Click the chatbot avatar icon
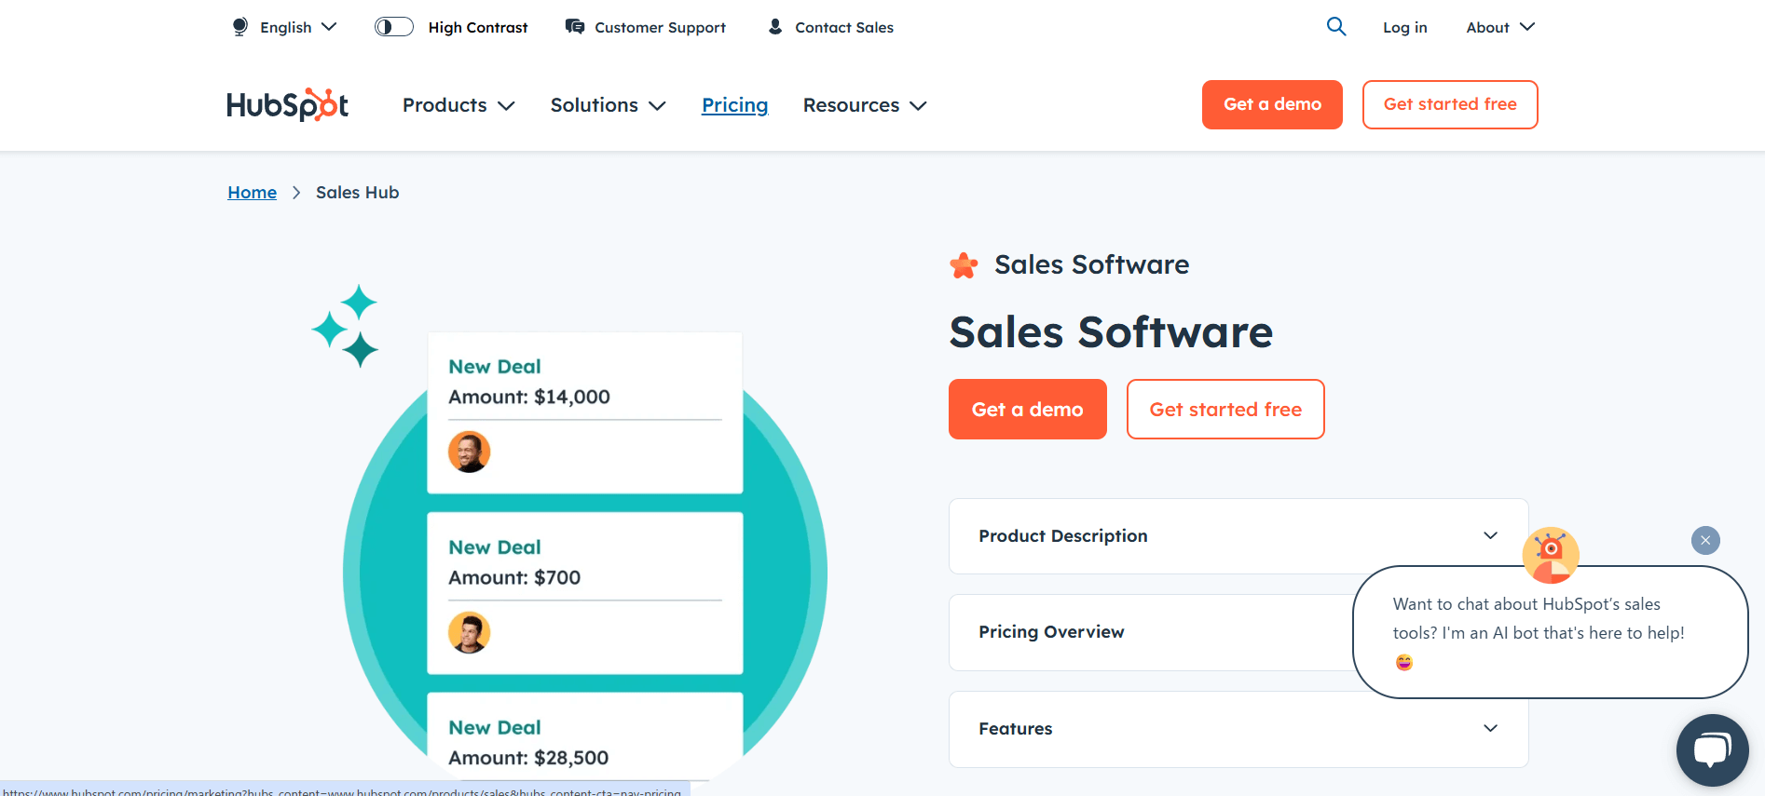1765x796 pixels. click(x=1551, y=556)
